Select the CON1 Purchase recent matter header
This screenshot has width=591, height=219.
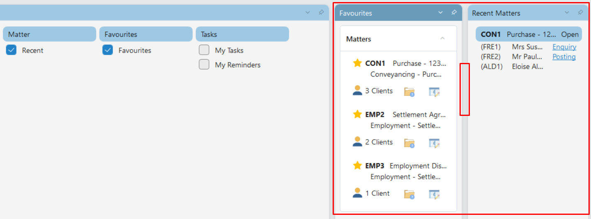pos(529,34)
